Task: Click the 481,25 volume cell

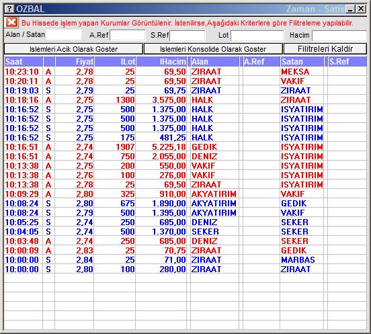Action: coord(173,138)
